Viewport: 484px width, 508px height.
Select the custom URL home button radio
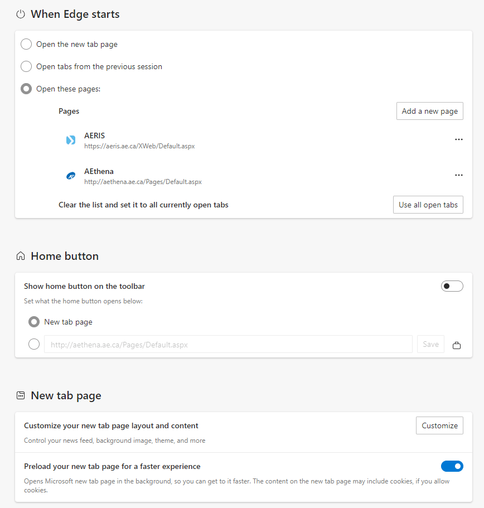(34, 345)
